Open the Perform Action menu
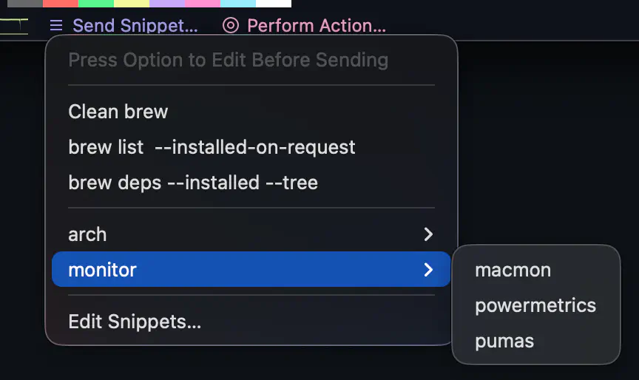 click(x=316, y=26)
